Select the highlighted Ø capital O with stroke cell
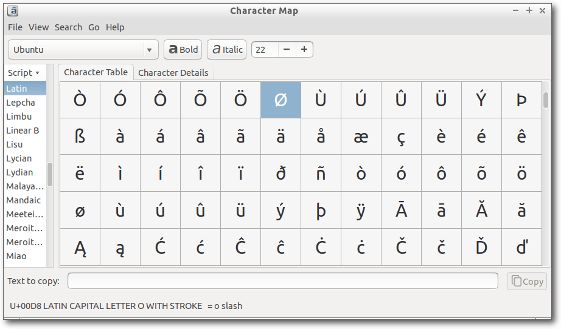Screen dimensions: 561x329 281,100
